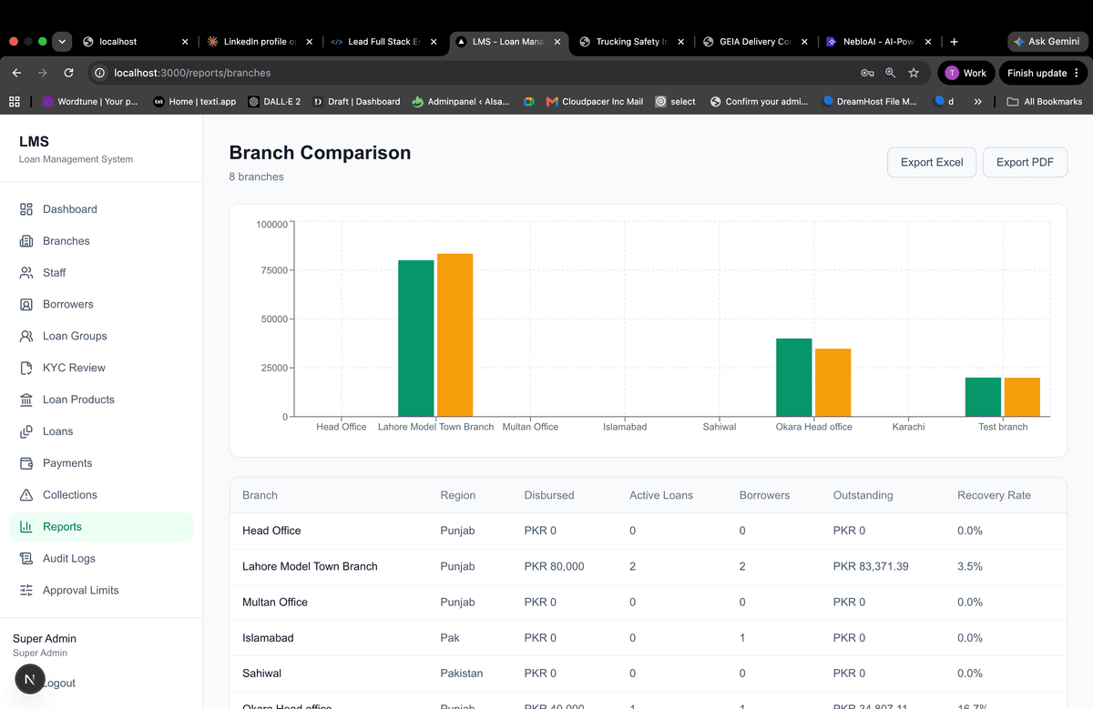Click the Staff people icon
Screen dimensions: 1093x709
26,273
